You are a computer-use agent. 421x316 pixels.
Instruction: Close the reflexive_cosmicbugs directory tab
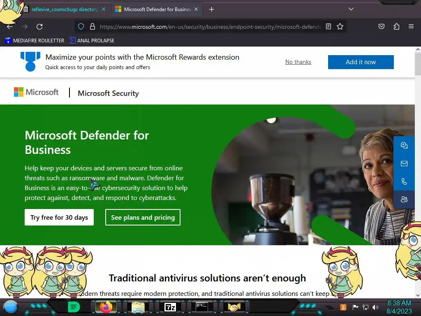tap(104, 9)
